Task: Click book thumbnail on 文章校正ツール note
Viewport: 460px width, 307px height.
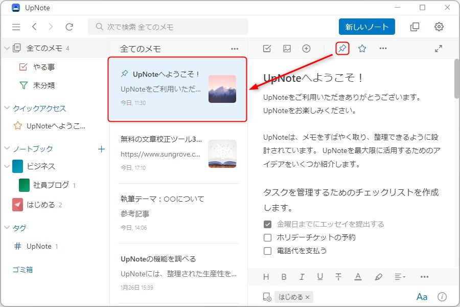Action: click(222, 153)
